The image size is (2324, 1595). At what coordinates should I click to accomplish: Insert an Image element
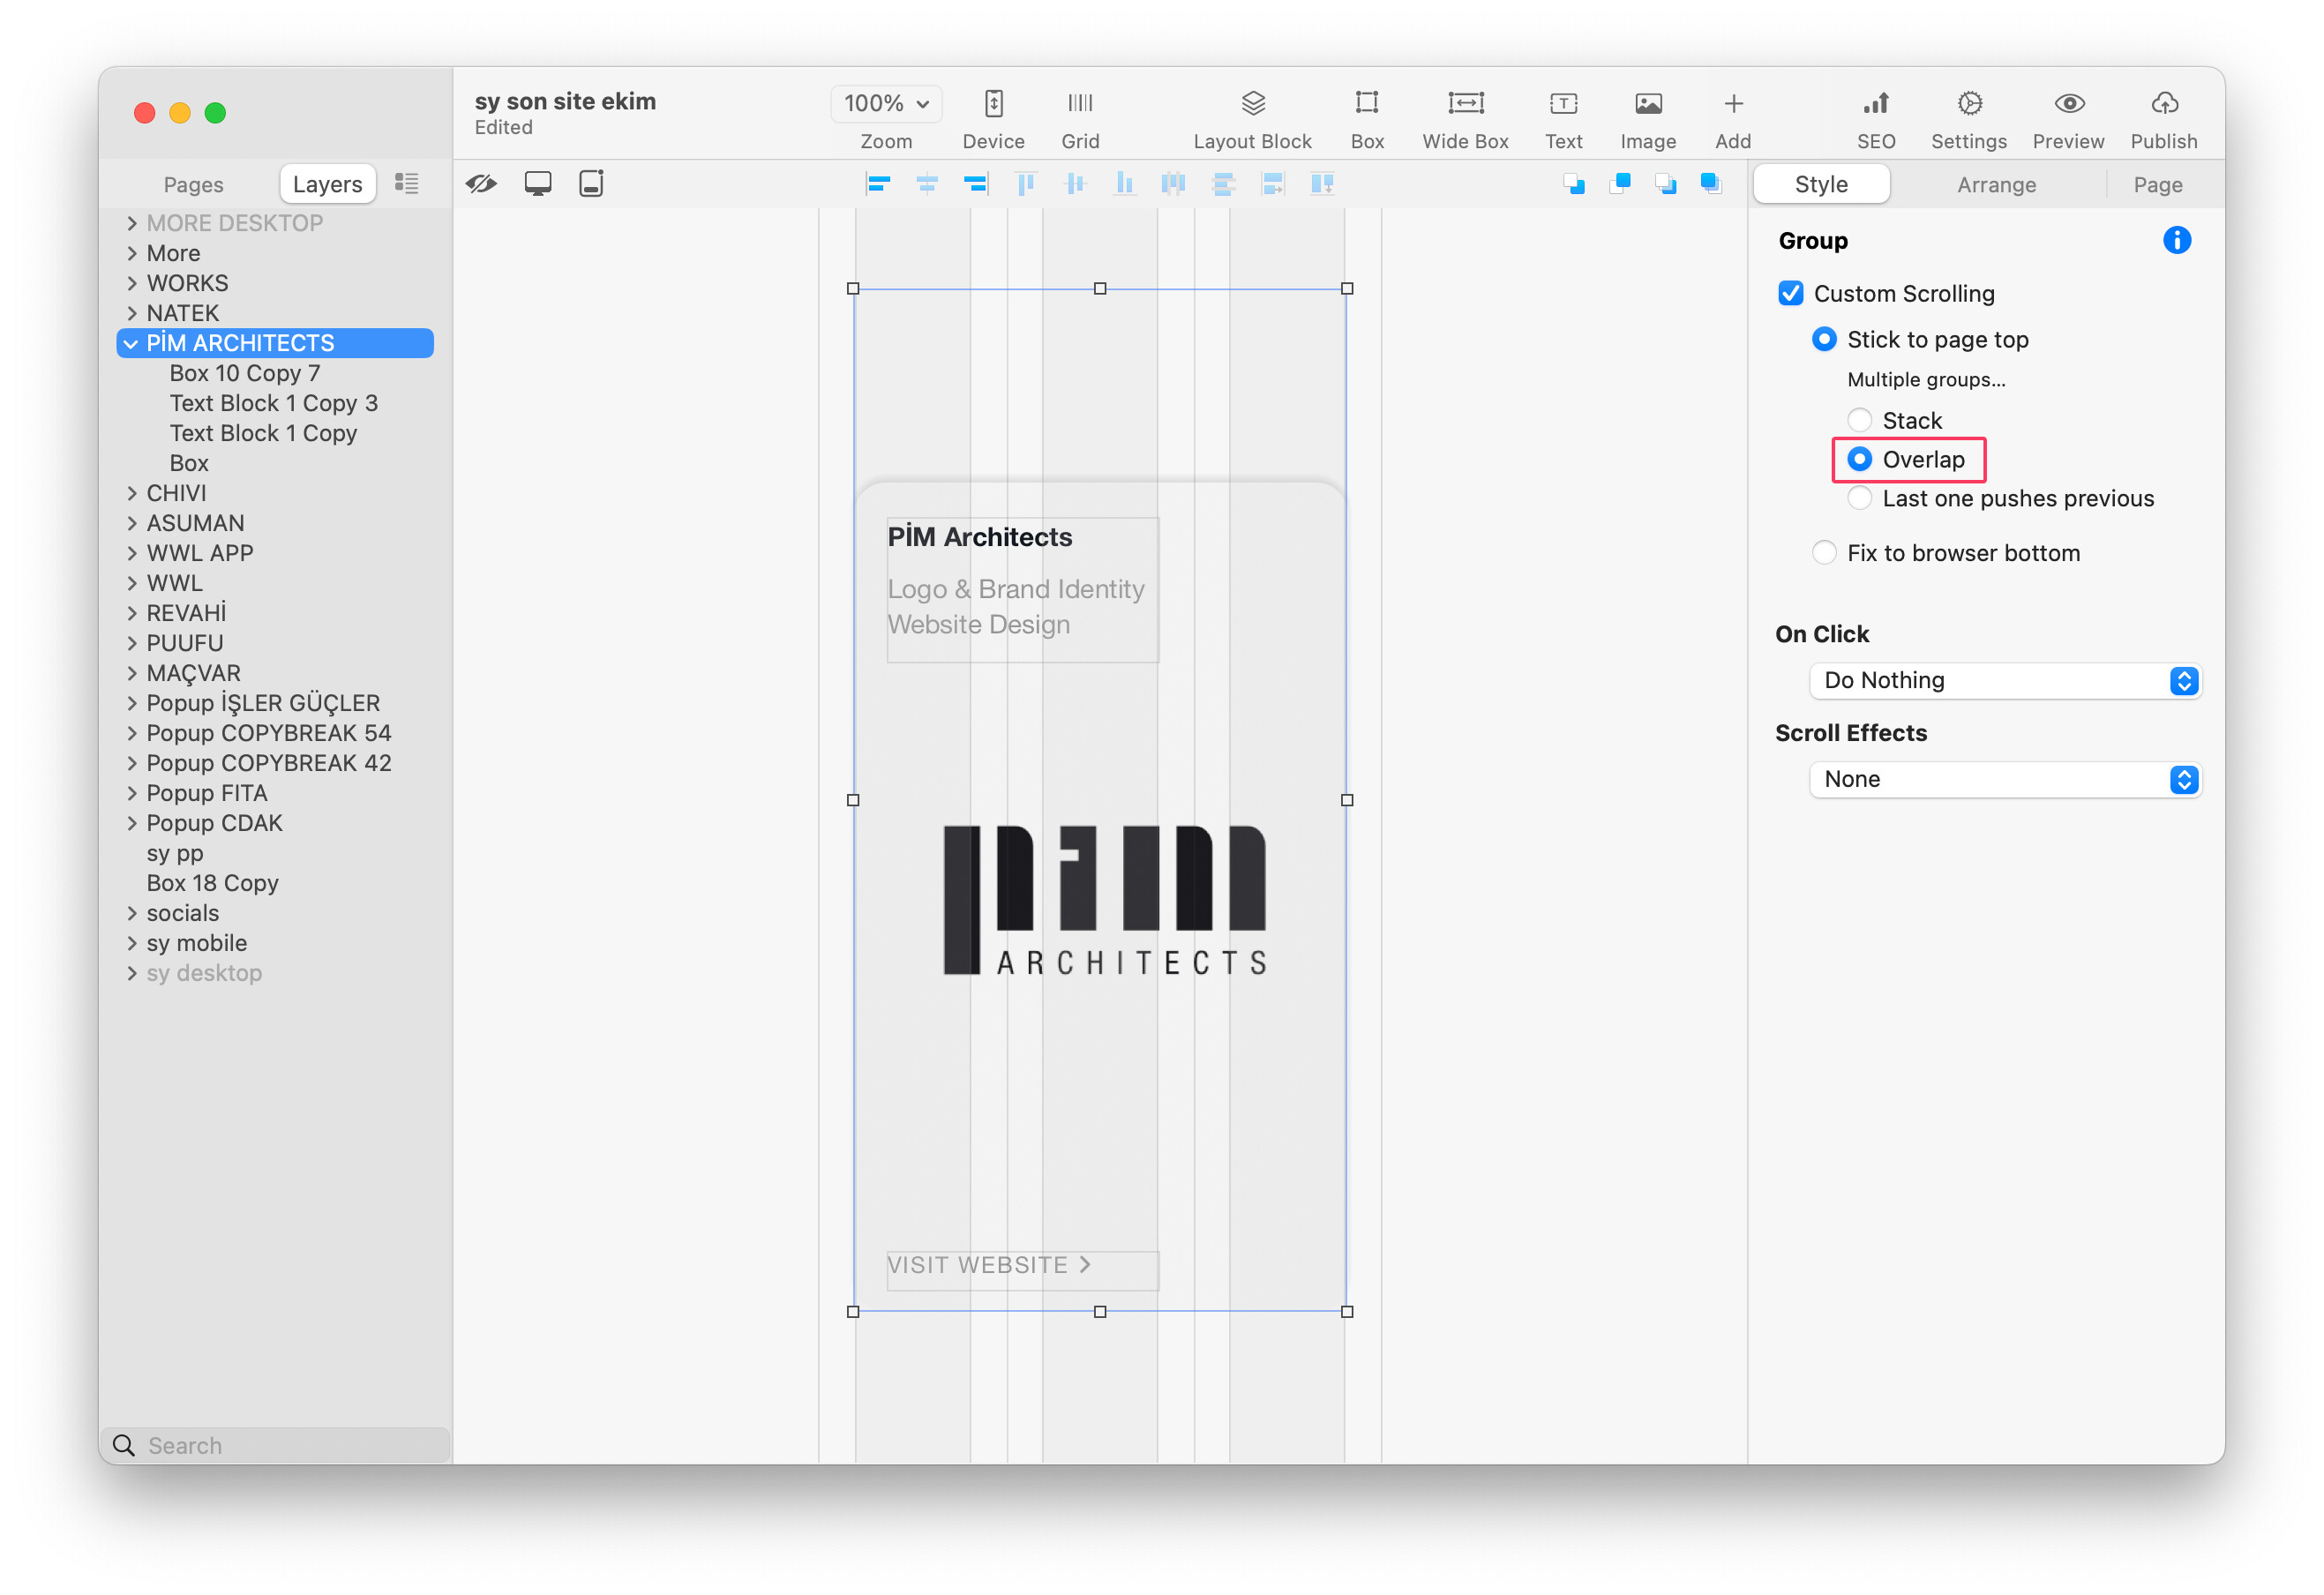(1647, 103)
